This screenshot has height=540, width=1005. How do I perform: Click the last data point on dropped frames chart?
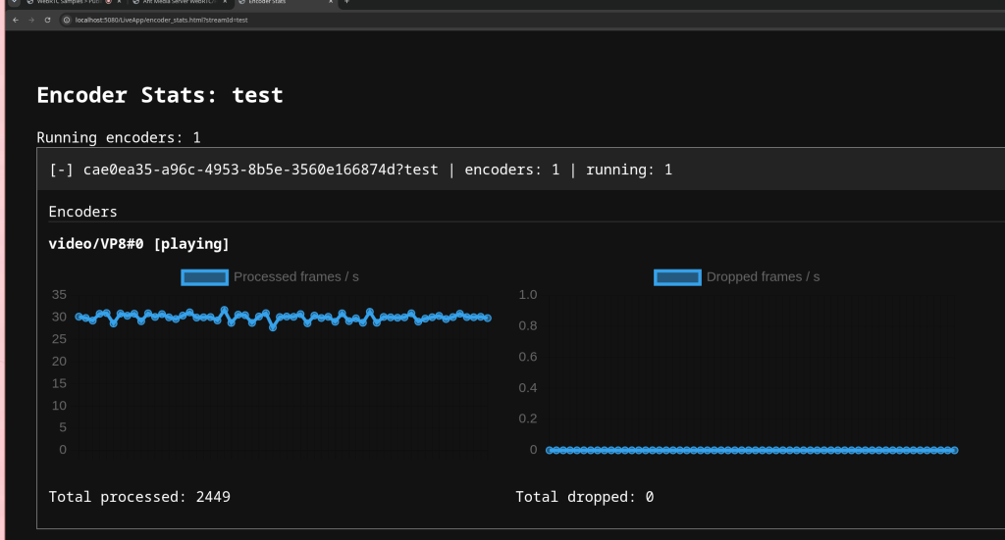click(954, 451)
